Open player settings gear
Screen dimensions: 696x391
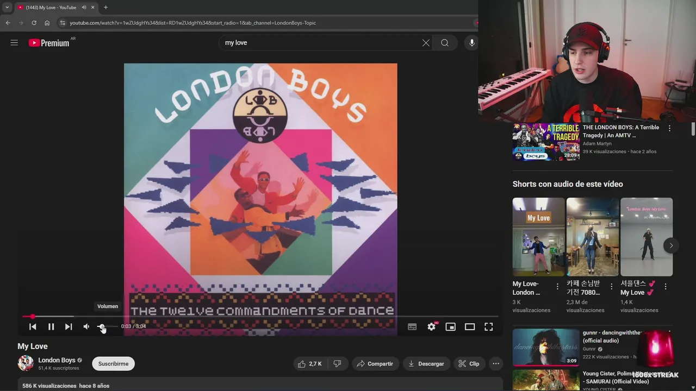431,326
